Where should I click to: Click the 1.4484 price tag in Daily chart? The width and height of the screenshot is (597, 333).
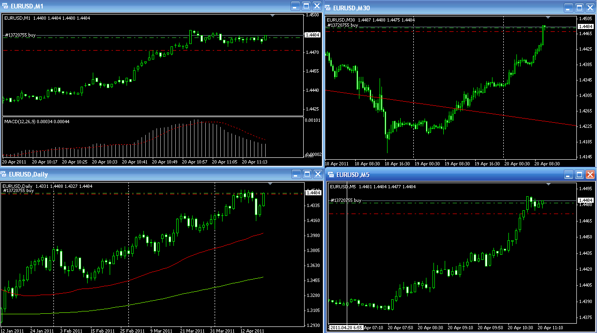point(313,192)
